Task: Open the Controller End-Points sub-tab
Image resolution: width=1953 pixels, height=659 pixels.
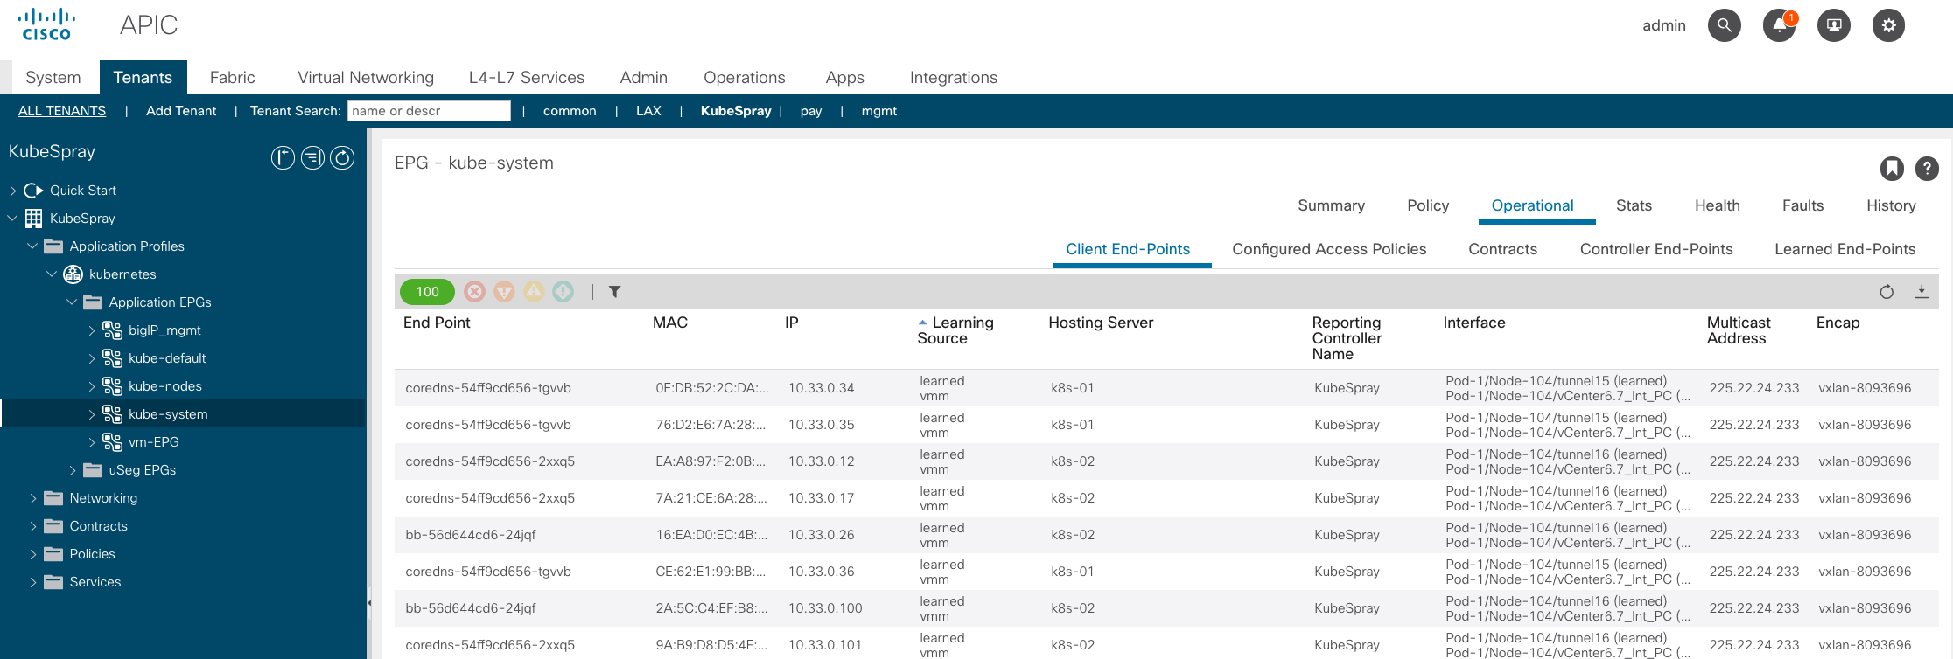Action: click(x=1655, y=249)
